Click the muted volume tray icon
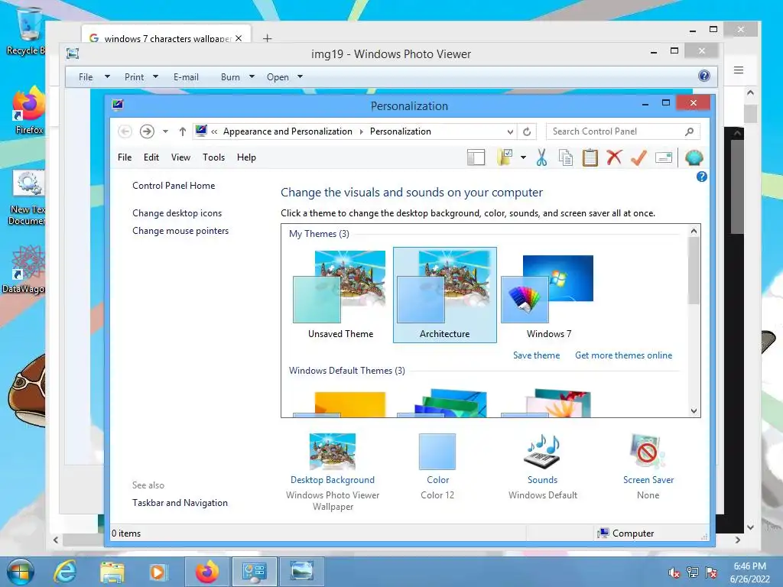The height and width of the screenshot is (587, 783). click(673, 572)
